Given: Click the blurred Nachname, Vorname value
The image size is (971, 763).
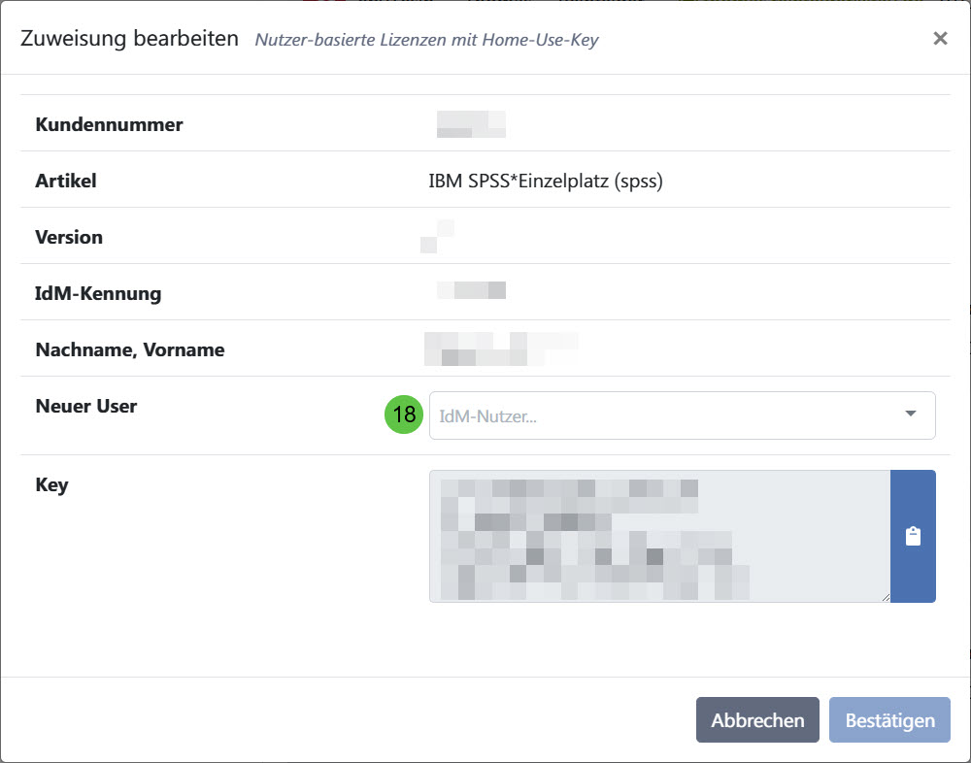Looking at the screenshot, I should [500, 349].
